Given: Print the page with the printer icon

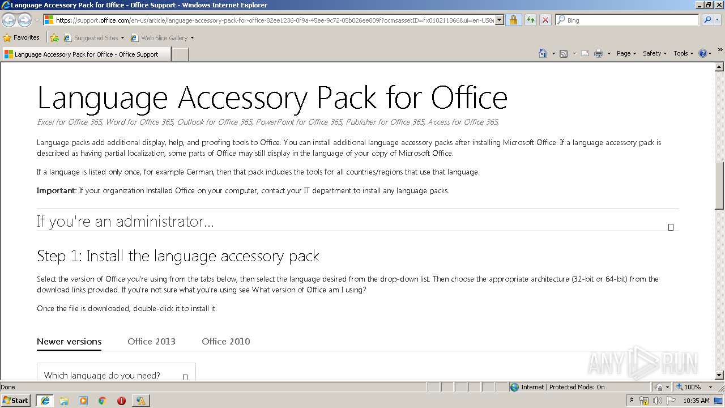Looking at the screenshot, I should click(x=599, y=53).
